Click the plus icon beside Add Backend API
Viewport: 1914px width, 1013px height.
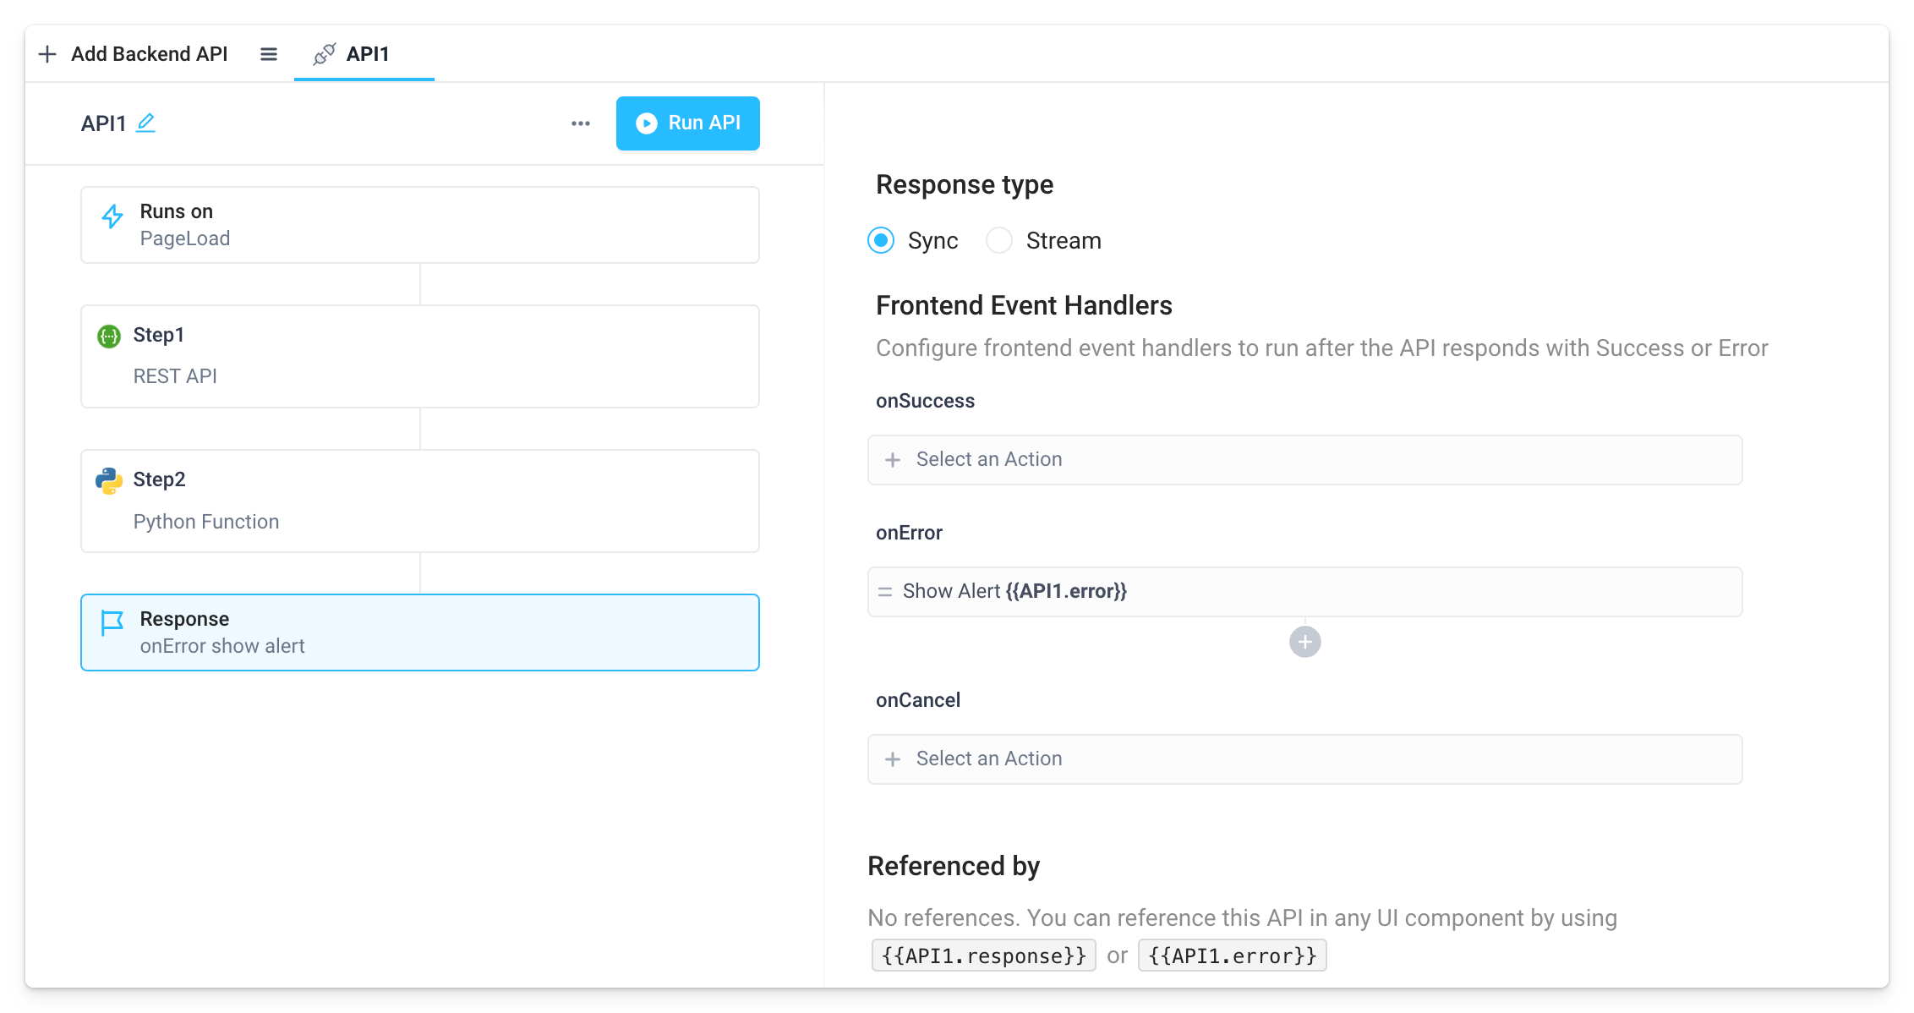pyautogui.click(x=47, y=53)
